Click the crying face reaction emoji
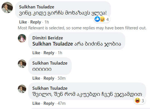 click(102, 19)
